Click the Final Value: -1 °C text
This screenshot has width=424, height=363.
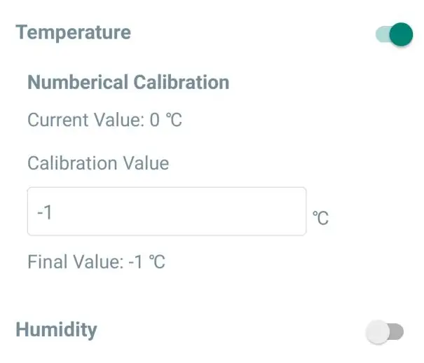tap(96, 263)
